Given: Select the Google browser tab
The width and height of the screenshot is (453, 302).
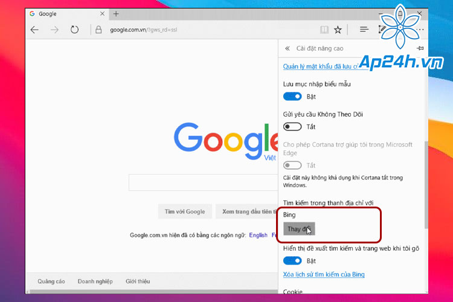Looking at the screenshot, I should pyautogui.click(x=67, y=14).
